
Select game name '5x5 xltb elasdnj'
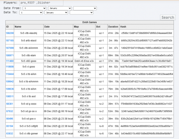tap(29, 33)
